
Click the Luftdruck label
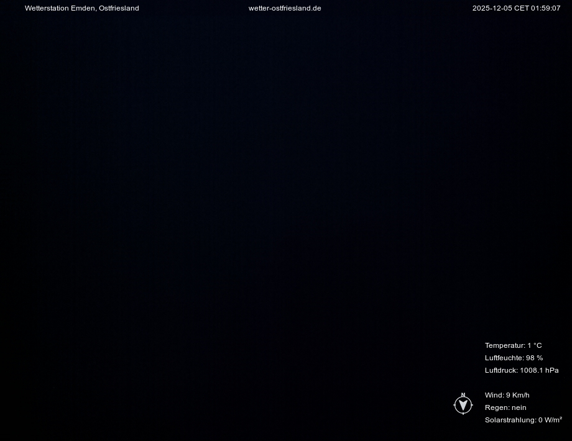point(501,370)
